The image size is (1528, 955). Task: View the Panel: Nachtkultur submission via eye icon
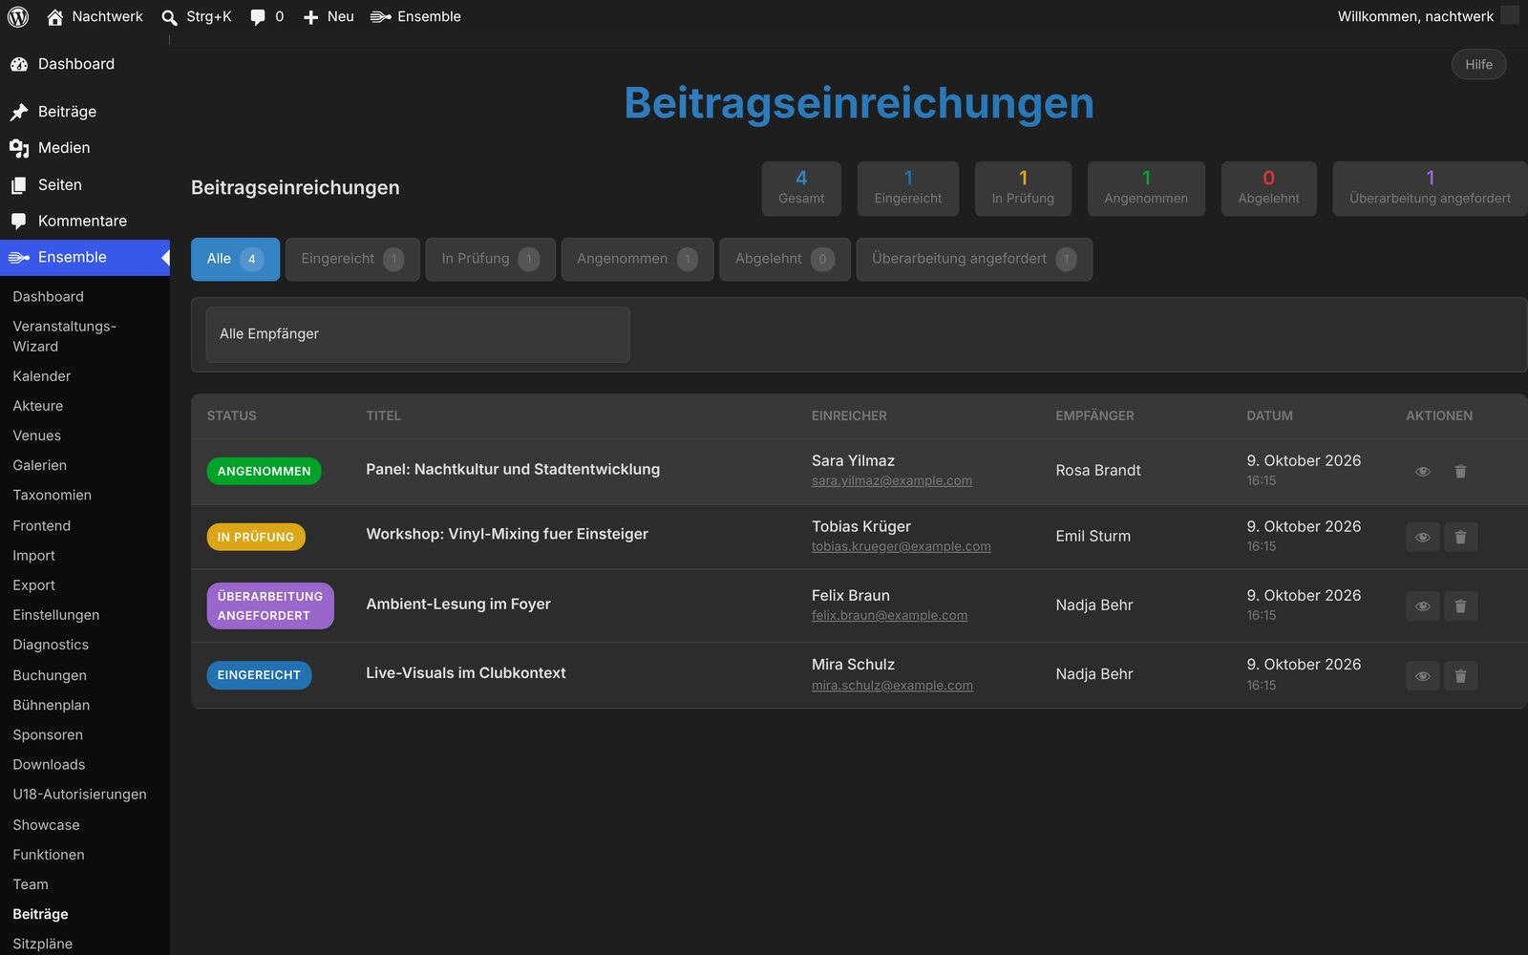(x=1422, y=471)
